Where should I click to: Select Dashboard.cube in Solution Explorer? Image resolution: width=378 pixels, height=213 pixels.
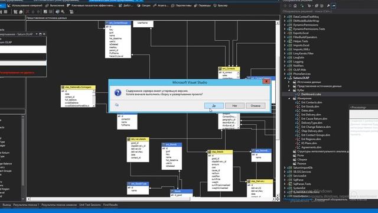click(x=311, y=94)
